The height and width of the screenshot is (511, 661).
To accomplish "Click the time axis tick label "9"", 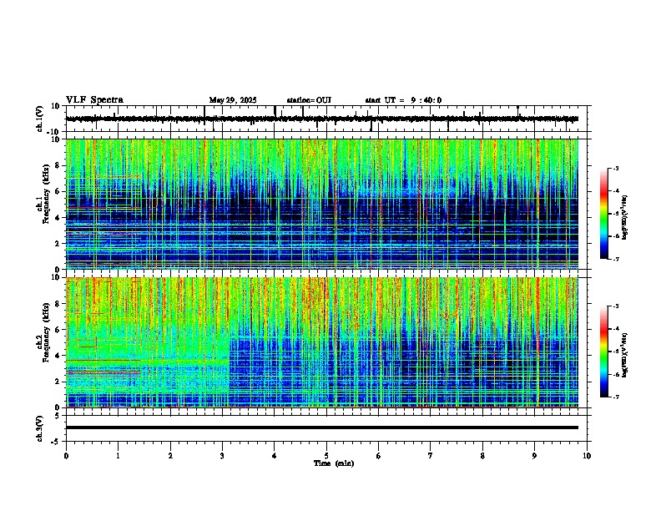I will tap(534, 456).
